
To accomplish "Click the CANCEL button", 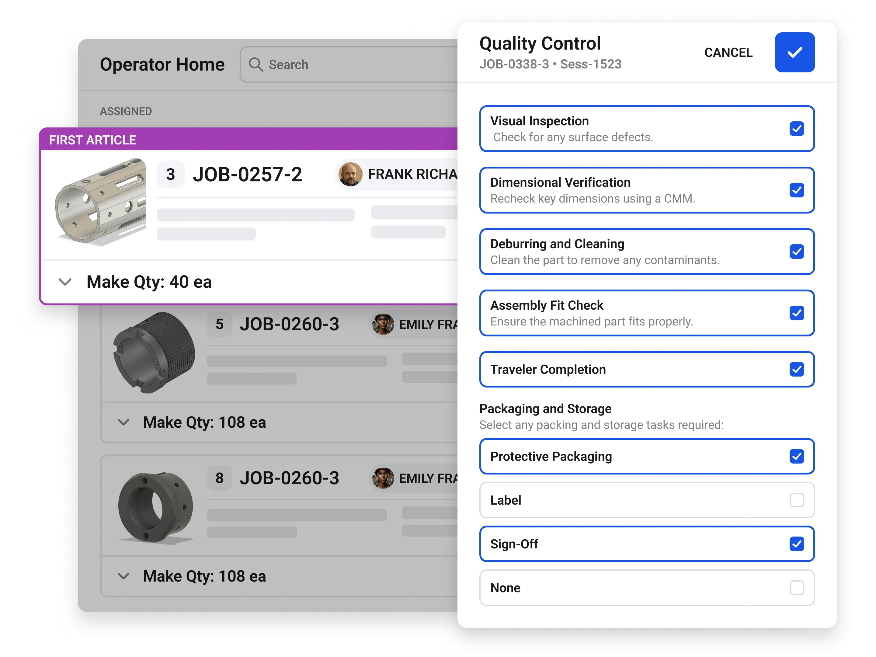I will click(x=728, y=52).
